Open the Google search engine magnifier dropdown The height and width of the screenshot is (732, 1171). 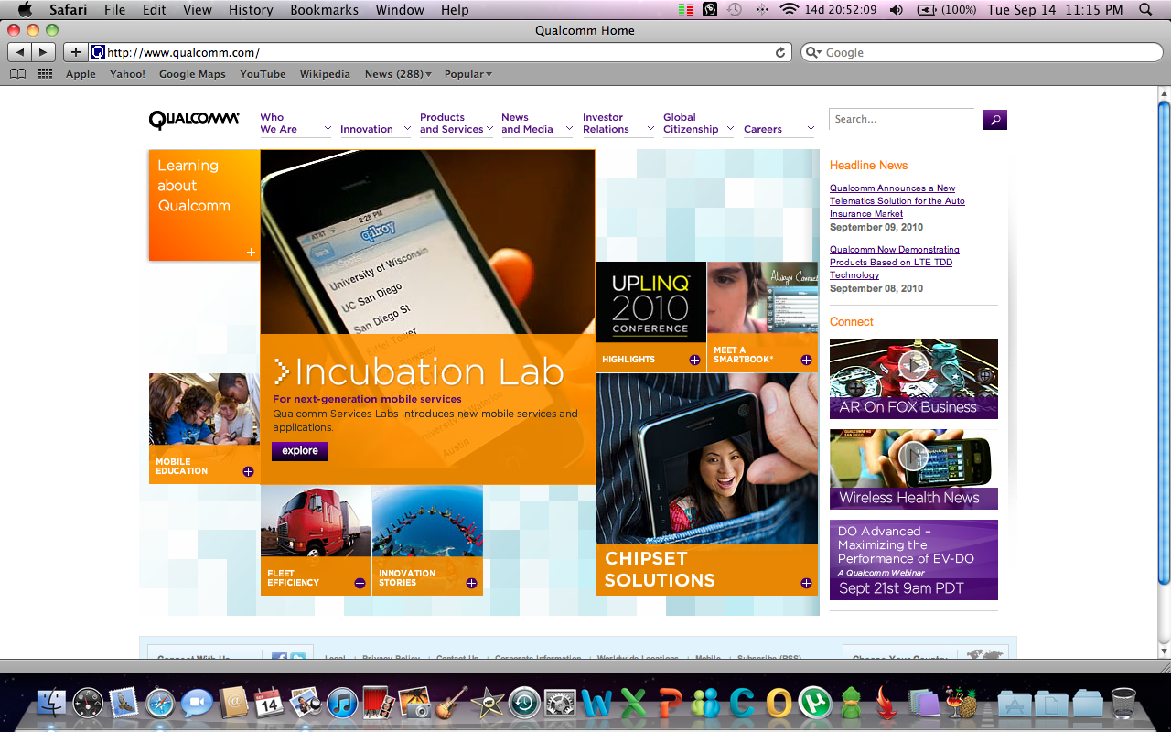(812, 52)
